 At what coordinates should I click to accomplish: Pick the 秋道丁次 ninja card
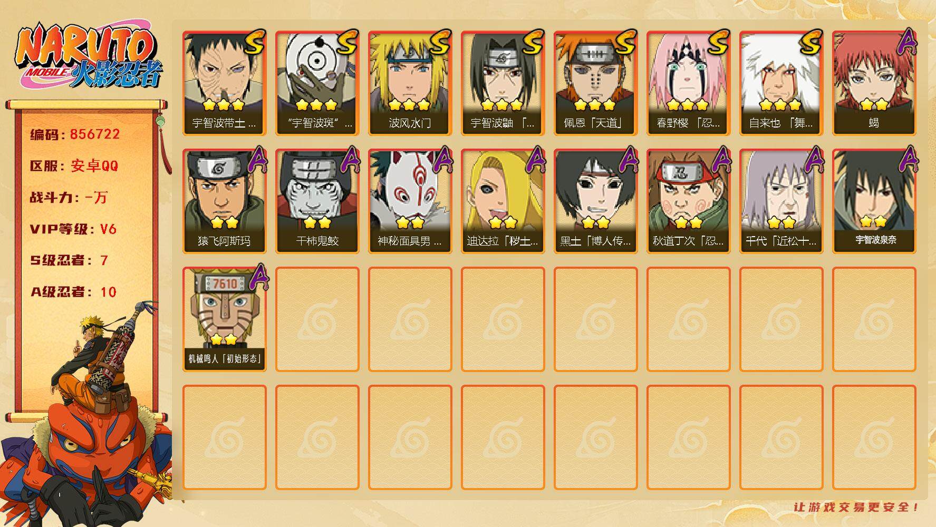[688, 201]
